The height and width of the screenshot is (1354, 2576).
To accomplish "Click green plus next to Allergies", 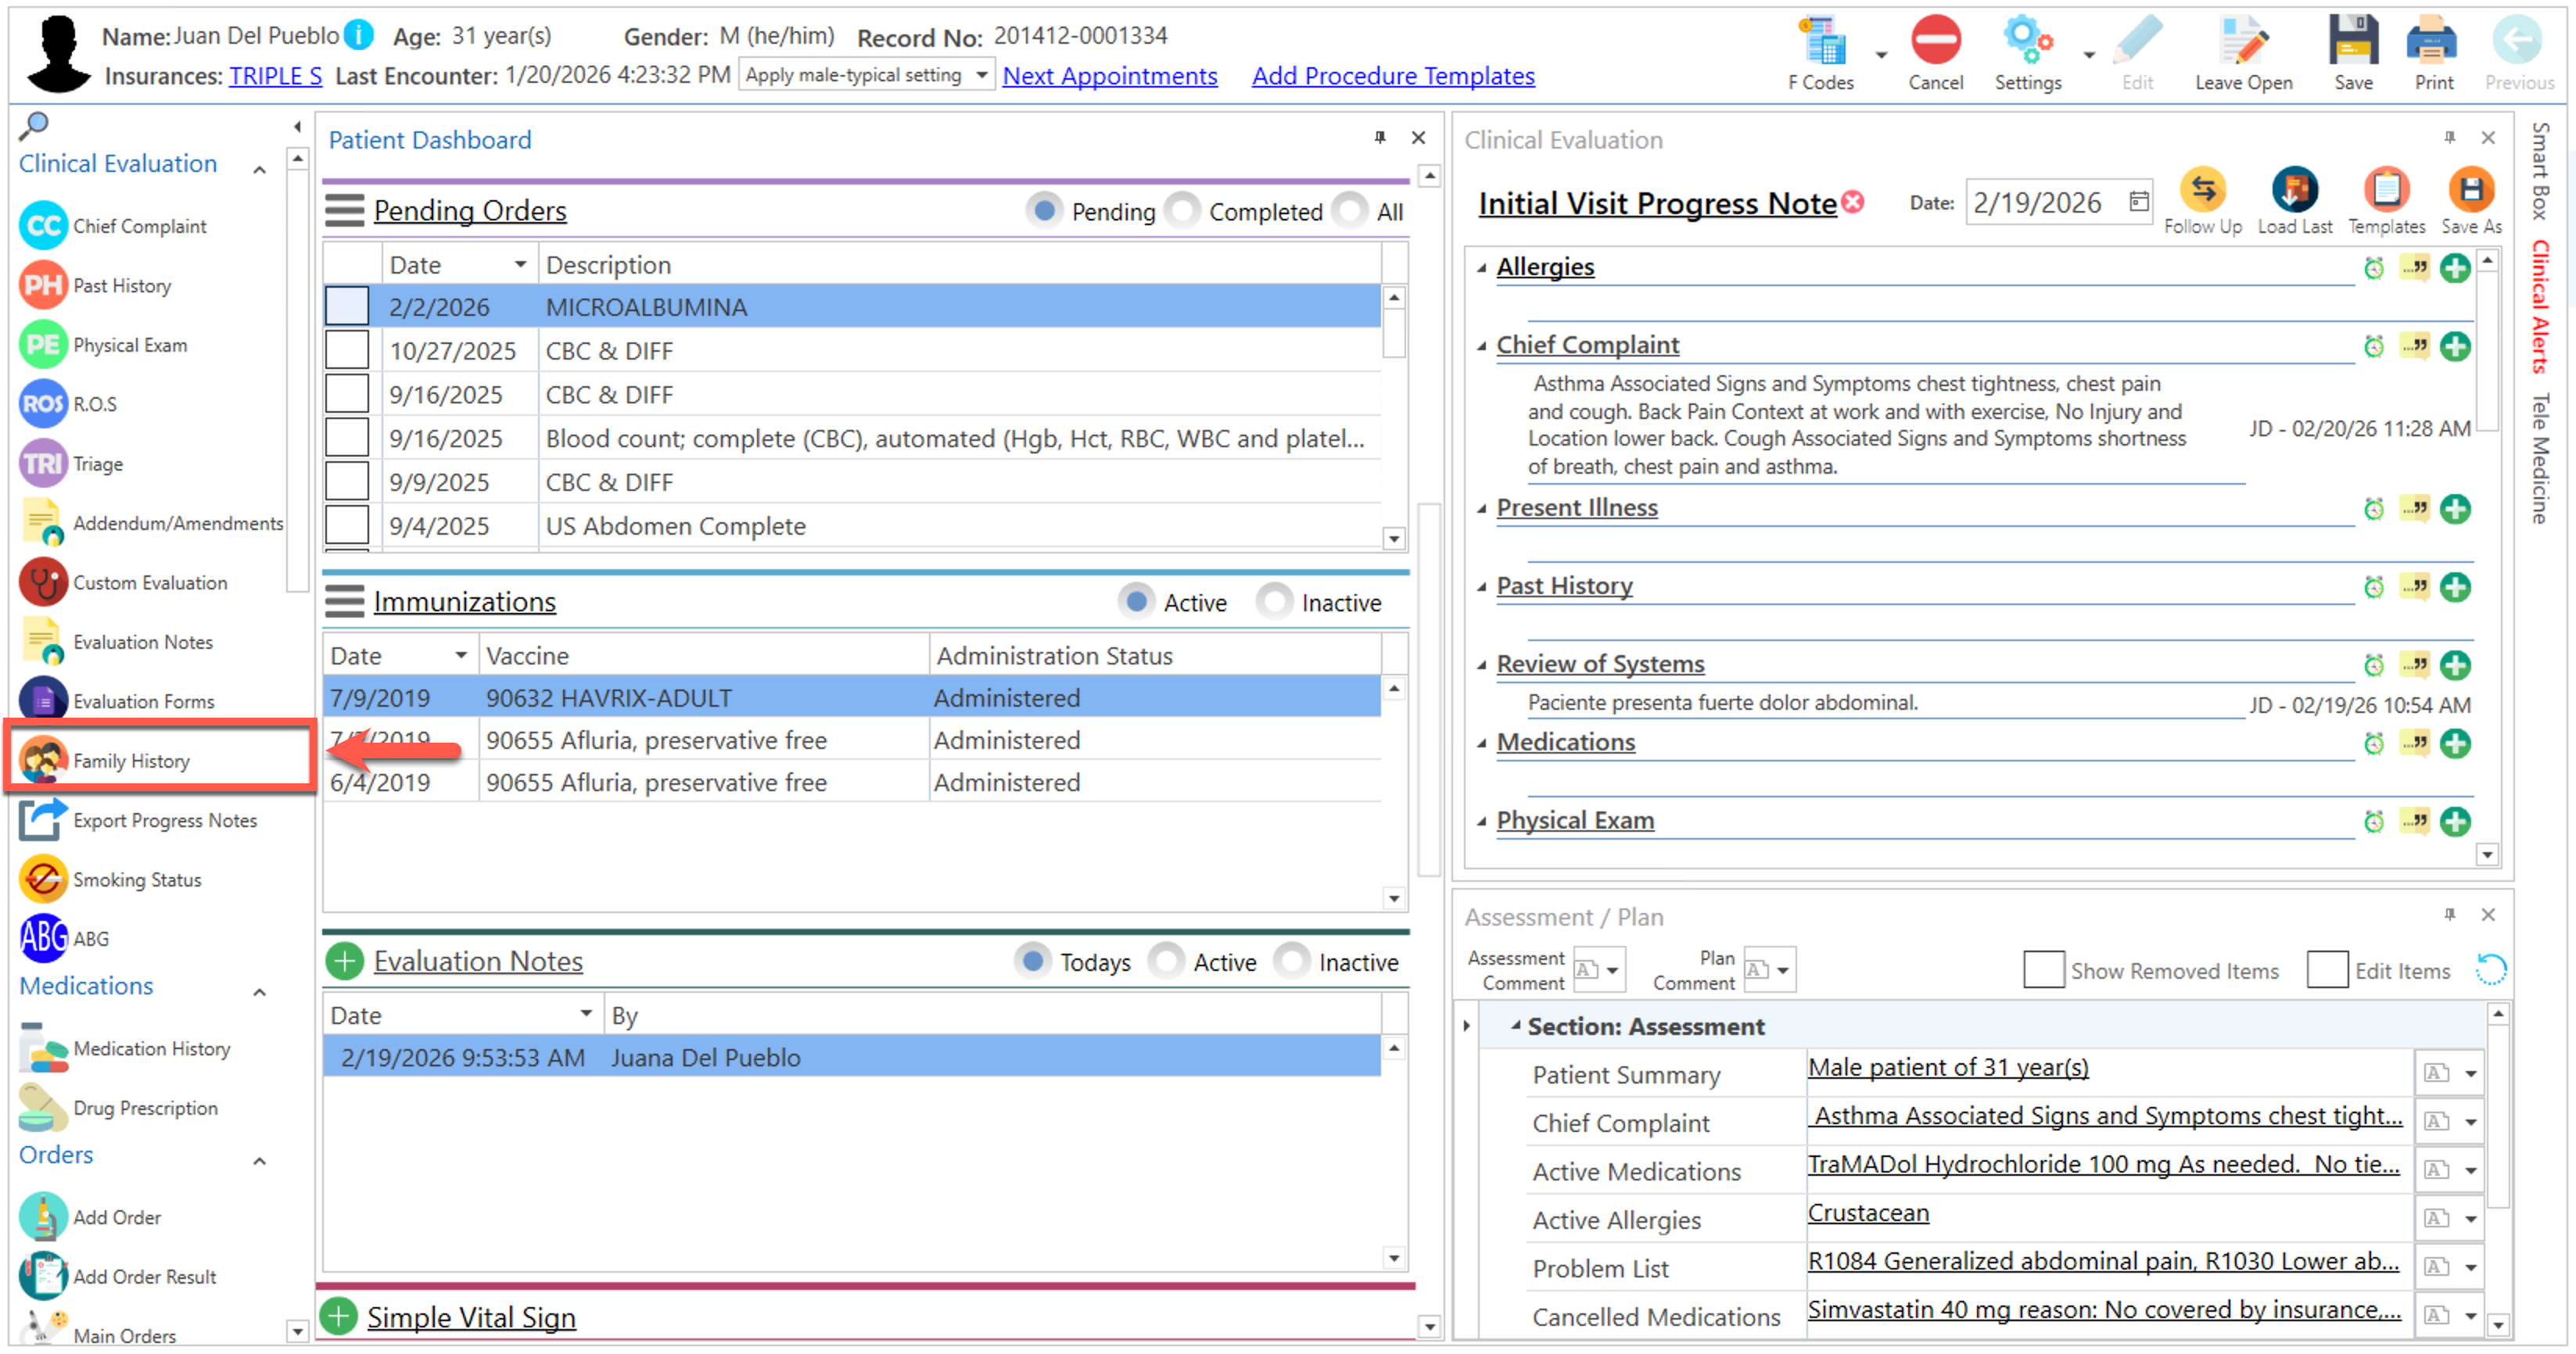I will (2455, 268).
